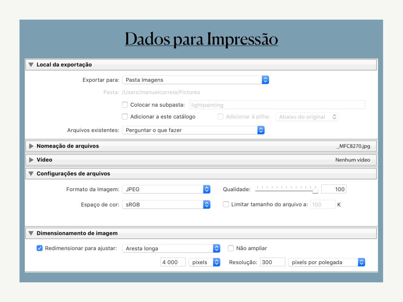Enable Colocar na subpasta checkbox
This screenshot has width=403, height=302.
pyautogui.click(x=125, y=105)
